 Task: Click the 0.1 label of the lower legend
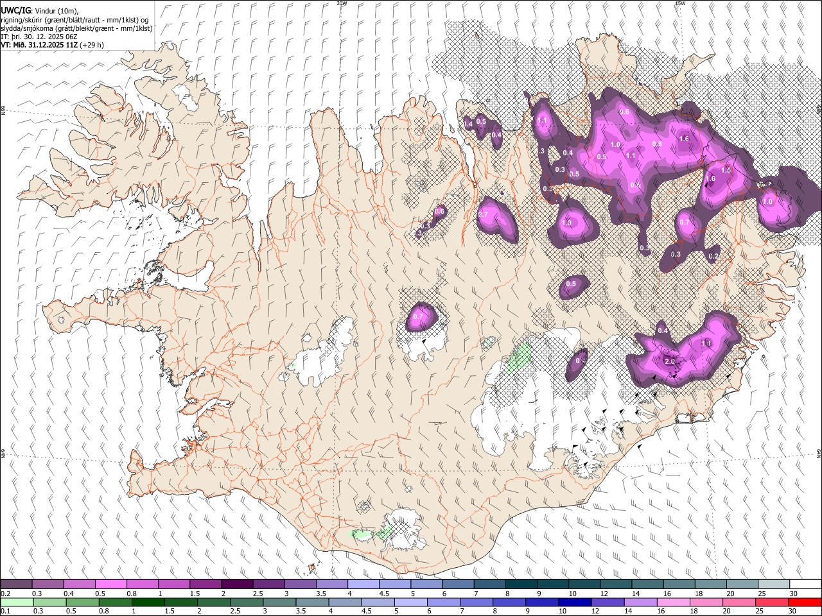[5, 611]
